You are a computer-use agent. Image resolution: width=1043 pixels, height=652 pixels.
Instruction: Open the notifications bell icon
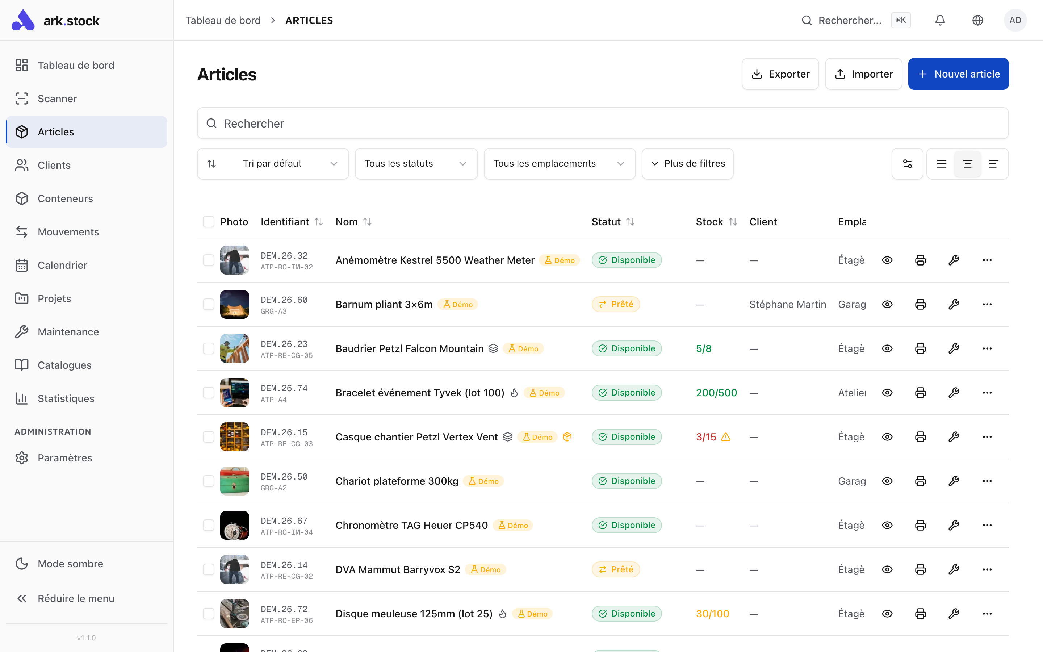point(939,20)
